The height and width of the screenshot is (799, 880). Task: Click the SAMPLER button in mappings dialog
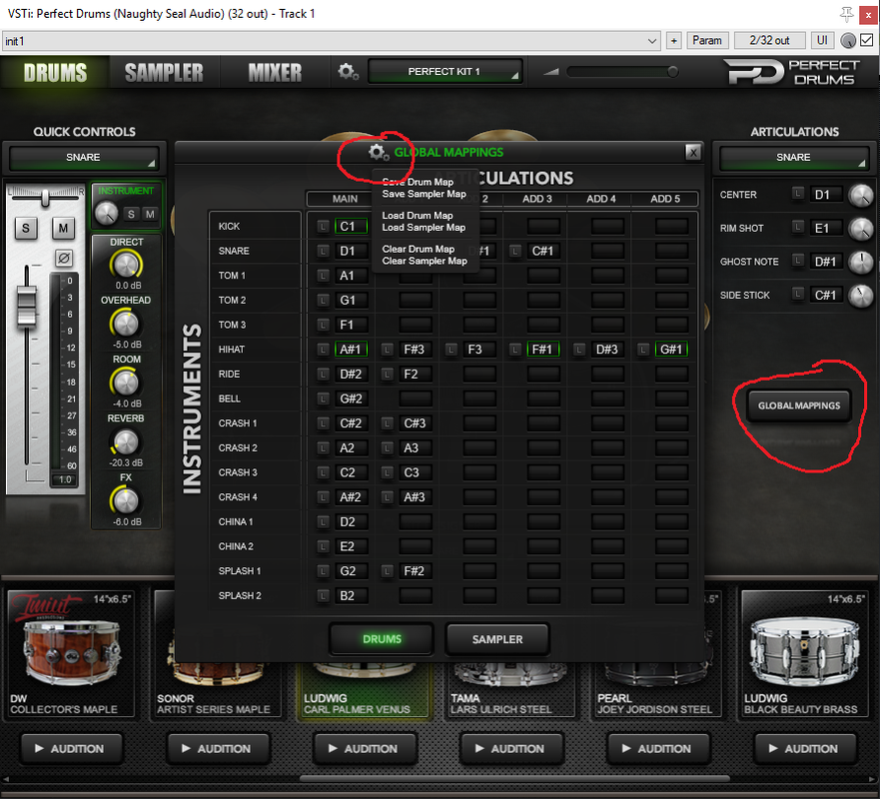tap(497, 639)
